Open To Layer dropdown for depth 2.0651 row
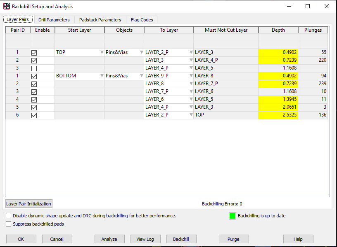337x247 pixels. [x=191, y=107]
